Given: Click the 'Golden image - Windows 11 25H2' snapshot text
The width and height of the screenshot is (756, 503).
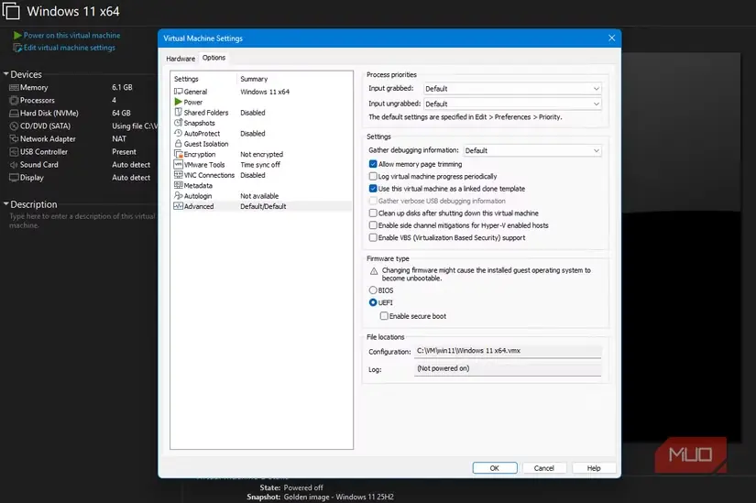Looking at the screenshot, I should click(x=338, y=497).
